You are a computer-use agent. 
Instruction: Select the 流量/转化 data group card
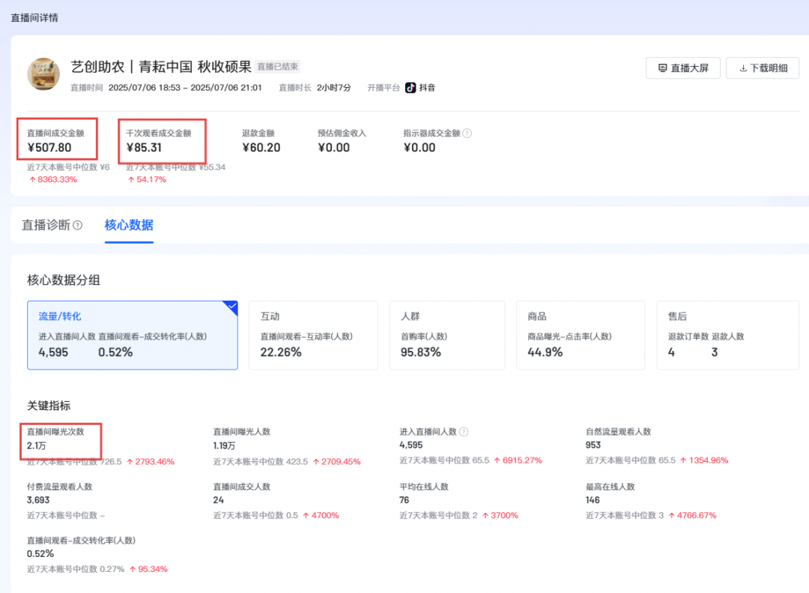pyautogui.click(x=133, y=335)
